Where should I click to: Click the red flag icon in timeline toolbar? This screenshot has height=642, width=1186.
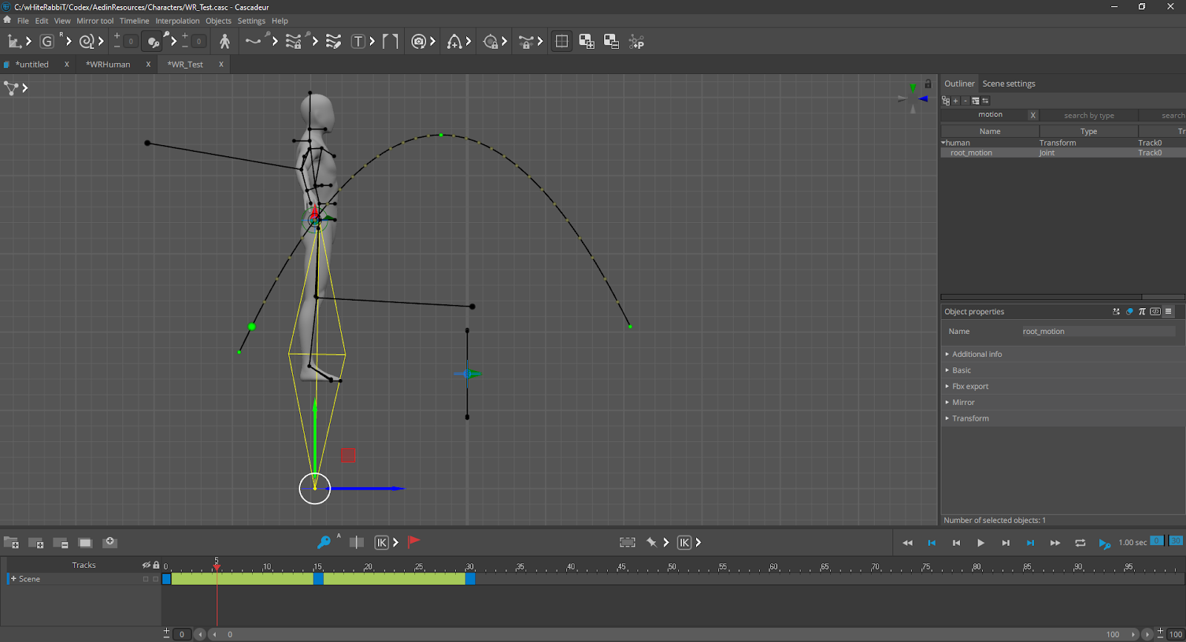point(414,542)
